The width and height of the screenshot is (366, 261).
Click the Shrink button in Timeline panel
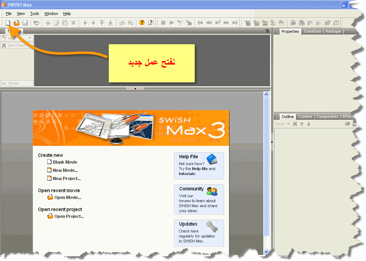(x=17, y=83)
